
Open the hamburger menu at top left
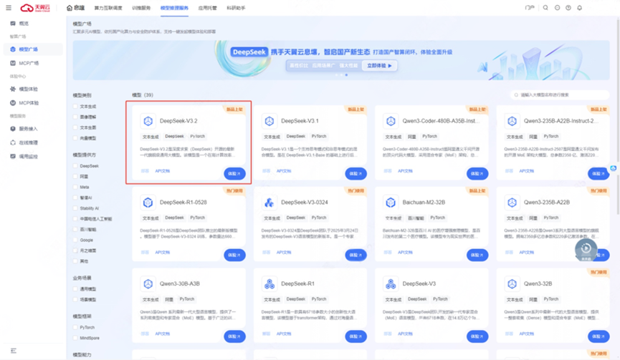[9, 7]
